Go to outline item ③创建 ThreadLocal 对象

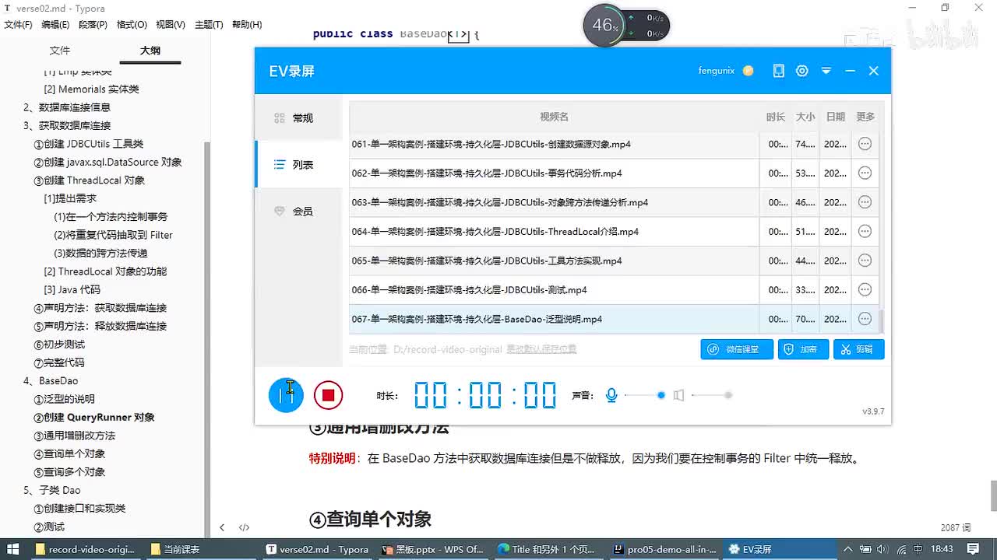[90, 180]
